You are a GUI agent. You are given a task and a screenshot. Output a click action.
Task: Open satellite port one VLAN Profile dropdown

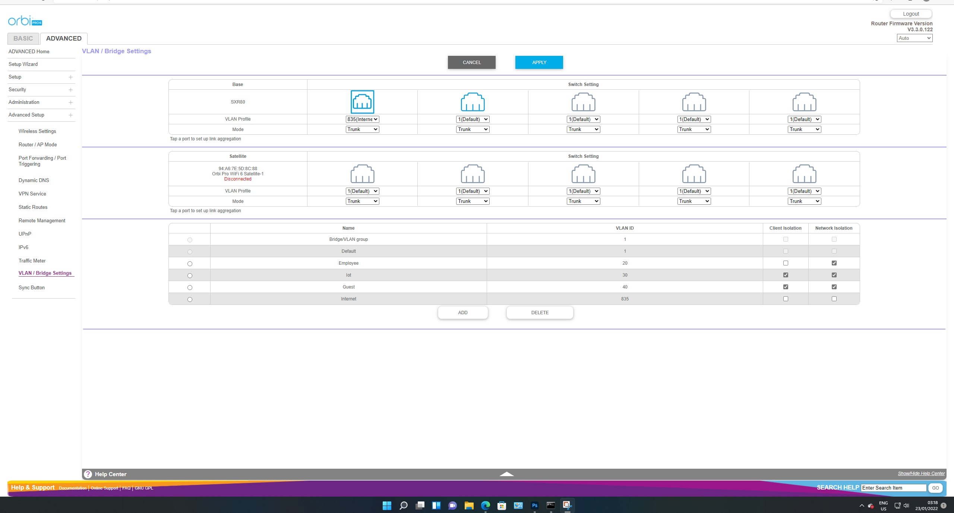tap(362, 191)
